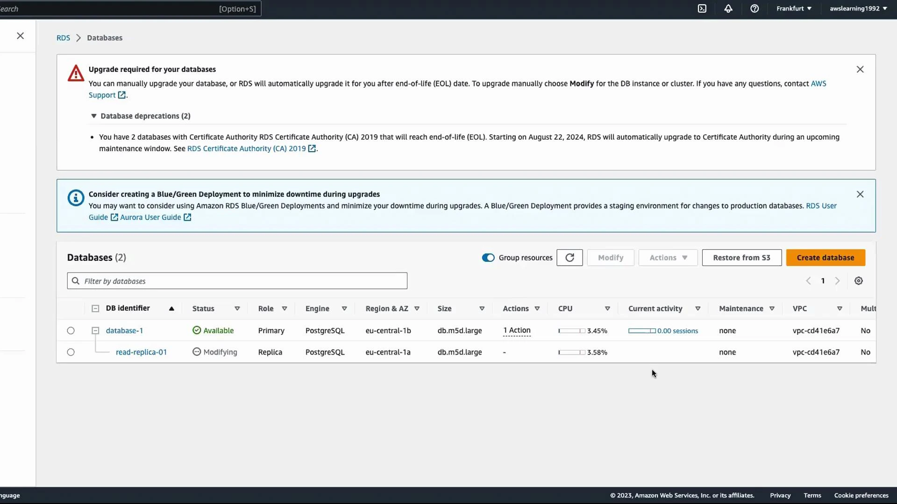Open database table preferences gear icon
This screenshot has height=504, width=897.
click(x=859, y=280)
